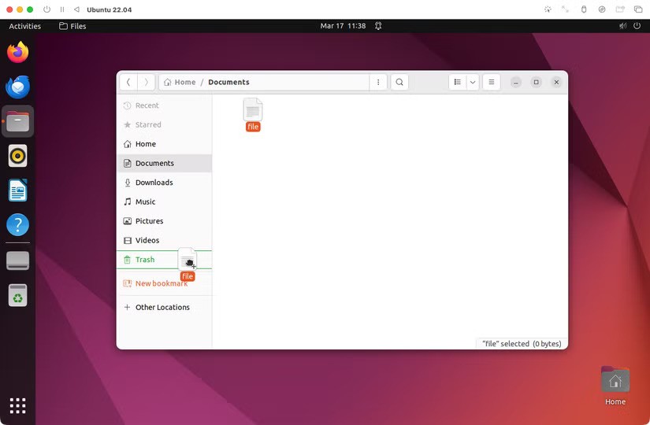Screen dimensions: 650x425
Task: Click Documents in the path bar
Action: (228, 82)
